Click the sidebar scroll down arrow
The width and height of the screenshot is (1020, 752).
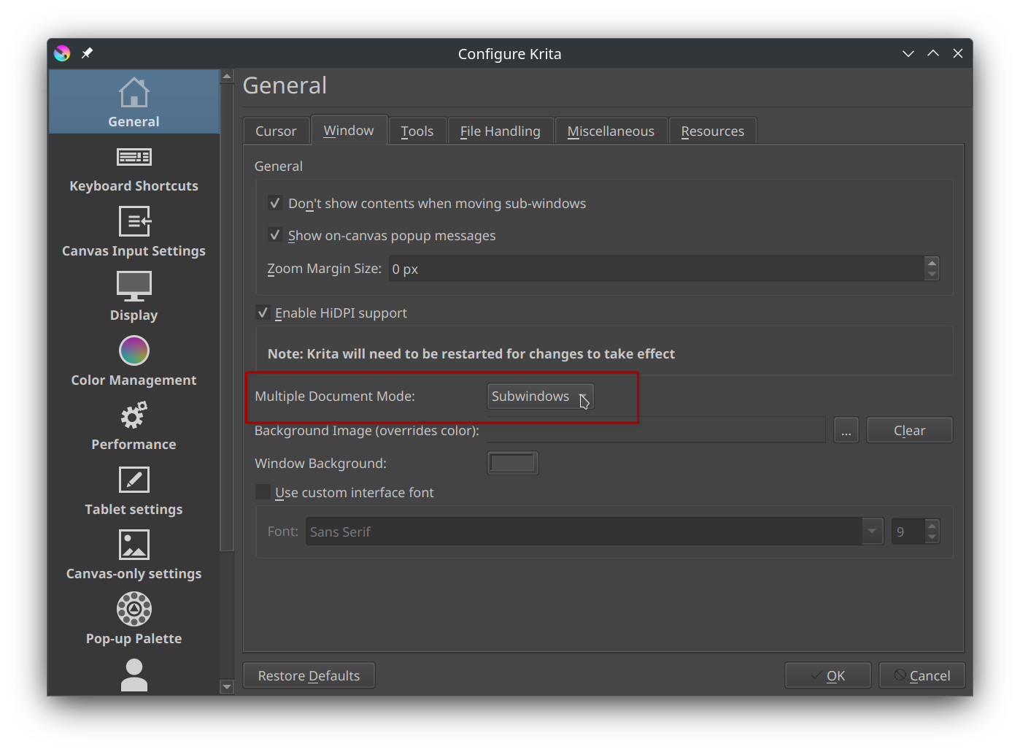tap(227, 687)
